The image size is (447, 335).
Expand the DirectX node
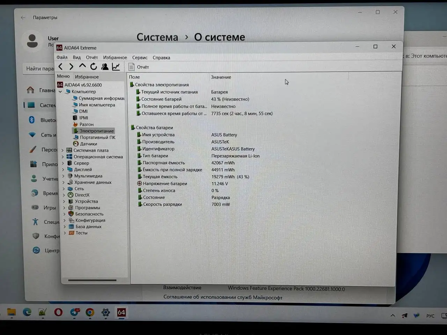pos(64,195)
